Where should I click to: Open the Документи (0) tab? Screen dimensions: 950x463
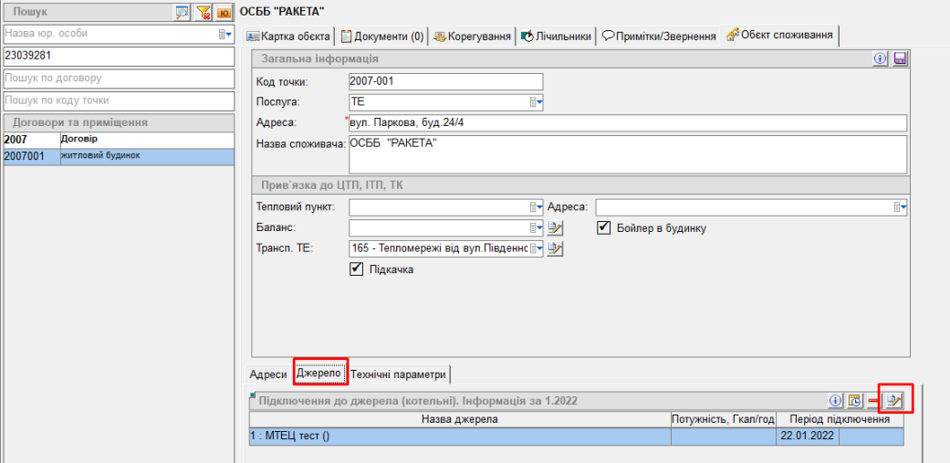coord(382,37)
